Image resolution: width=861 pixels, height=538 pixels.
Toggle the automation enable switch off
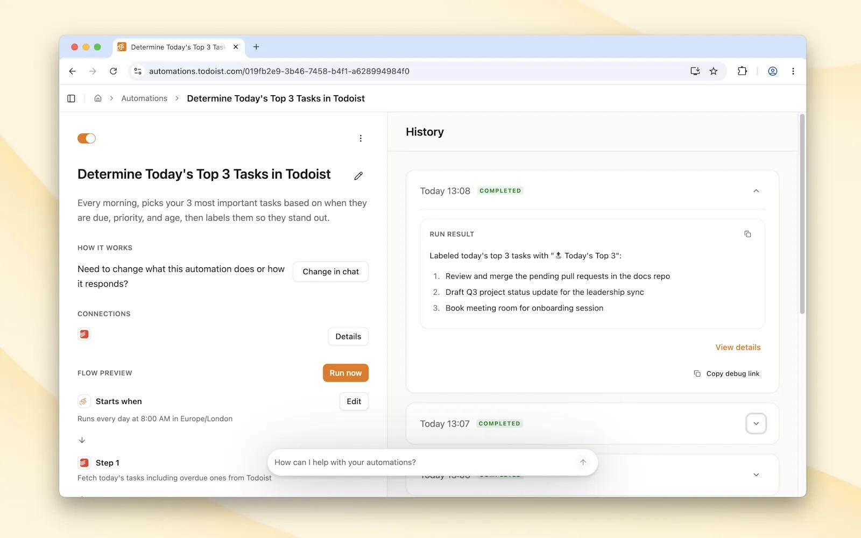click(87, 138)
